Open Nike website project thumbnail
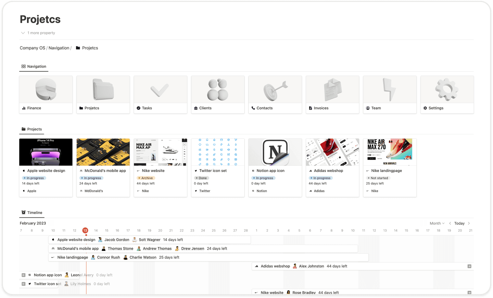Viewport: 493px width, 298px height. tap(160, 152)
